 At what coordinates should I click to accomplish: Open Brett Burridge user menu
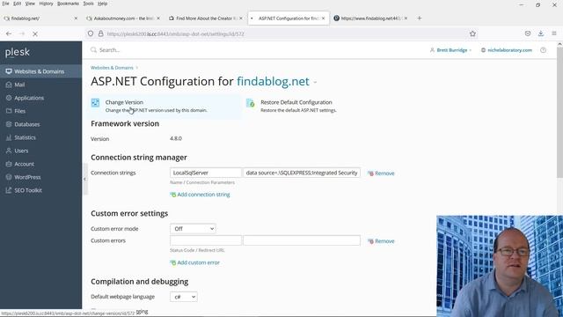coord(450,50)
